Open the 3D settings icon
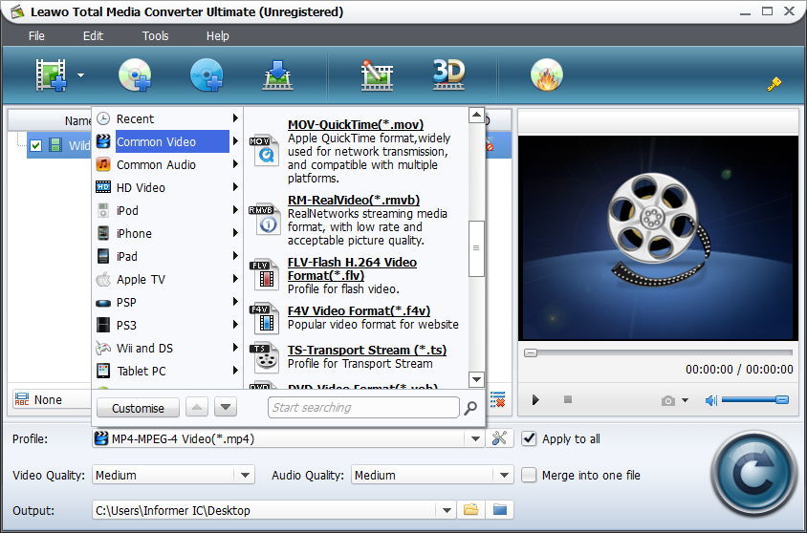Image resolution: width=807 pixels, height=533 pixels. coord(448,75)
